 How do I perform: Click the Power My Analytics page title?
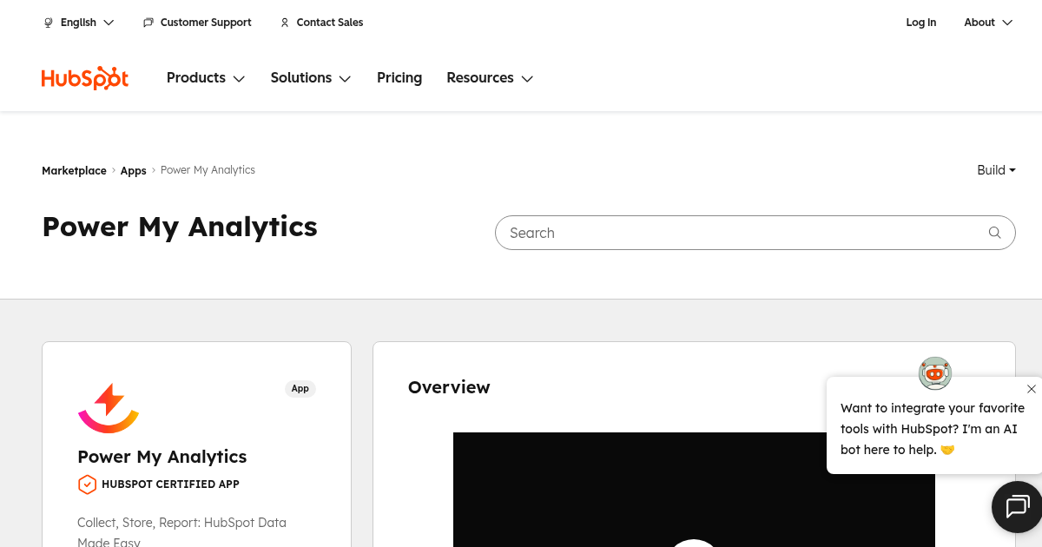180,227
